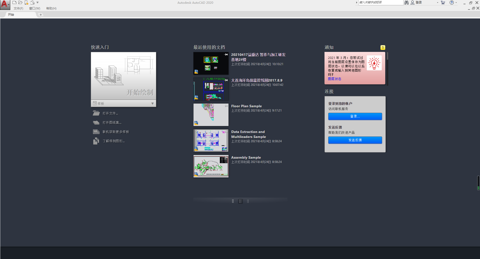Viewport: 480px width, 259px height.
Task: Click the template icon beside 联机获取更多样板
Action: [x=96, y=132]
